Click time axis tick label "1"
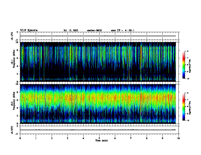The image size is (201, 155). (x=36, y=138)
